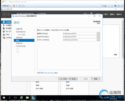
Task: Click the database folder path field
Action: pyautogui.click(x=80, y=33)
